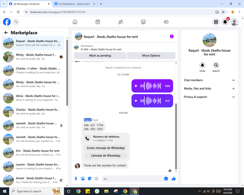Open Charles conversation with sent audio clip

point(33,112)
